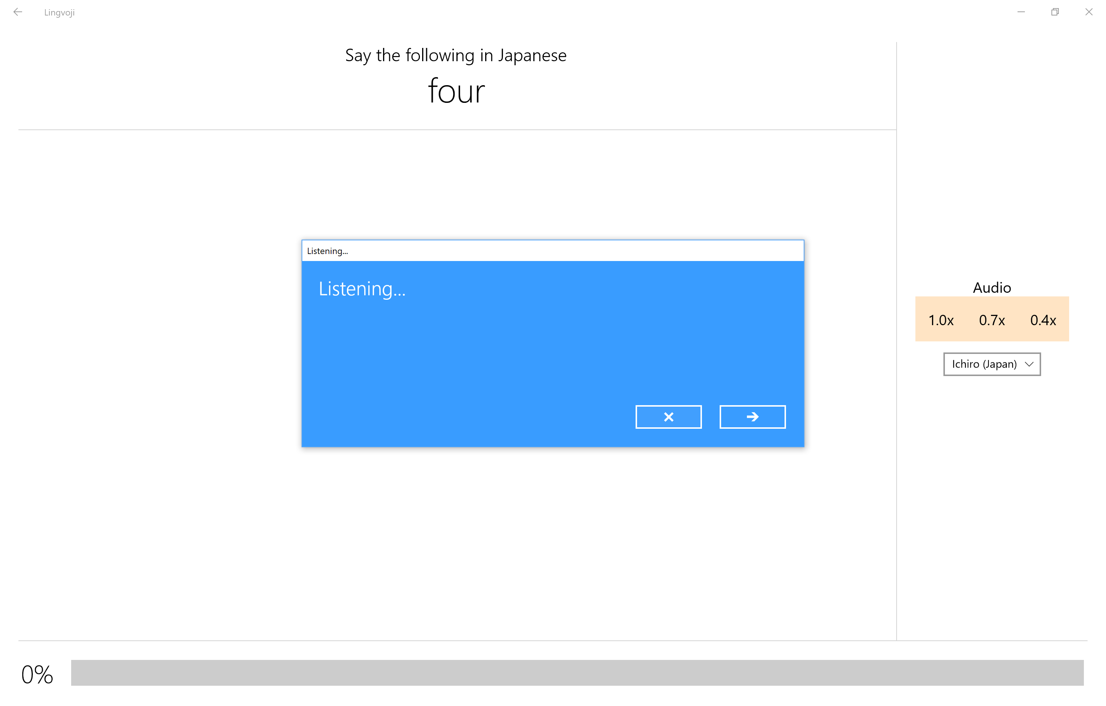Click the Lingvoji app title text
Screen dimensions: 1106x706
[59, 13]
